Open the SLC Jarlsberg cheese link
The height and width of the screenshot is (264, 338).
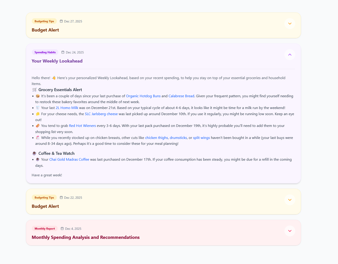pos(101,114)
